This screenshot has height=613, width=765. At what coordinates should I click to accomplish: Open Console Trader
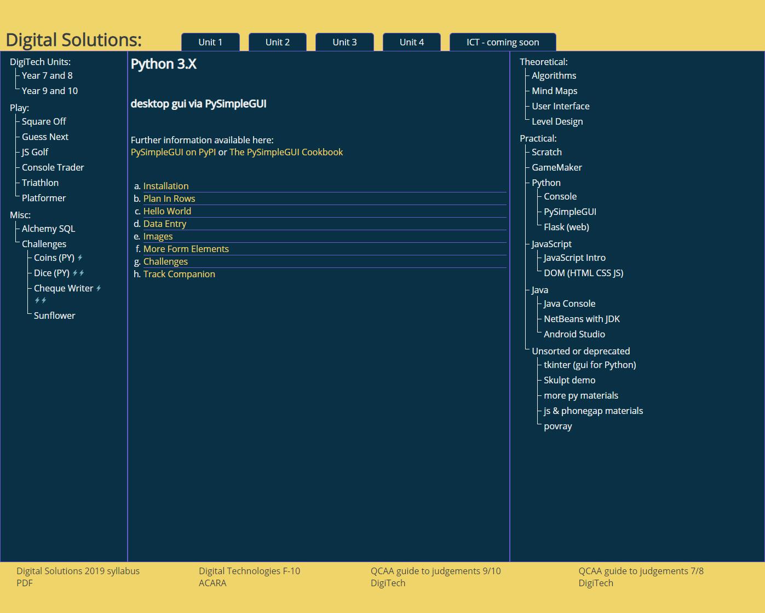tap(53, 167)
